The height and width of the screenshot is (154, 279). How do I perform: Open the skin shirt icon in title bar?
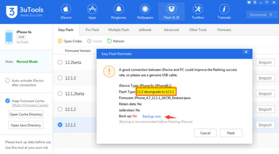point(249,3)
